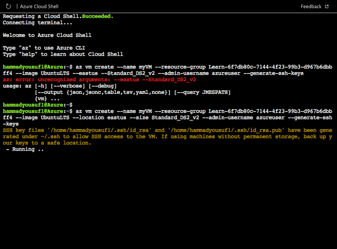Click the yellow 'SSH key files' warning line
Image resolution: width=337 pixels, height=249 pixels.
coord(167,130)
